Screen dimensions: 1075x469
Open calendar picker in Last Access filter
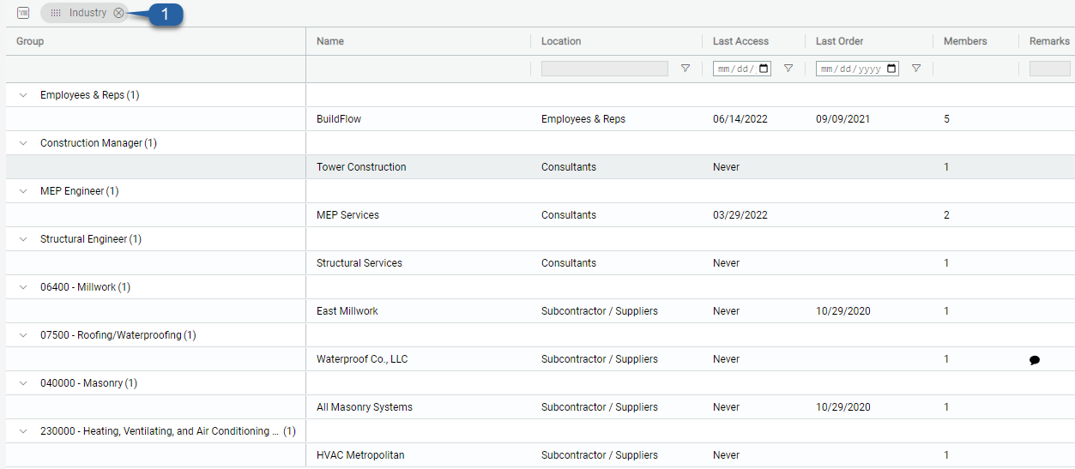[764, 69]
